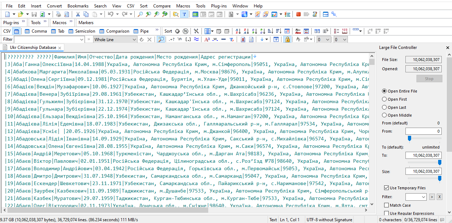Viewport: 452px width, 223px height.
Task: Toggle the Match Case Aa filter icon
Action: [207, 39]
